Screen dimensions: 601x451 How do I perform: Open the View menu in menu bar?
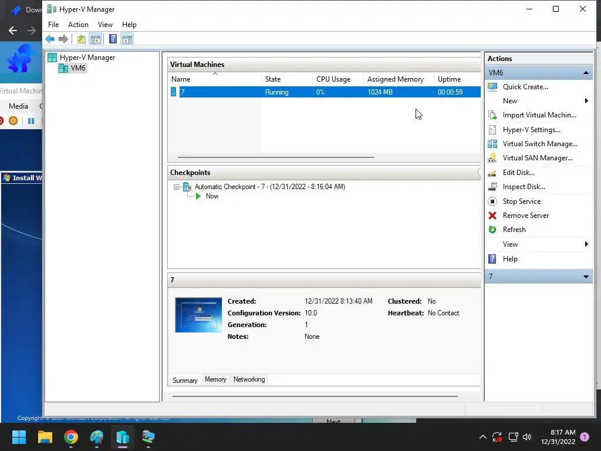coord(105,25)
